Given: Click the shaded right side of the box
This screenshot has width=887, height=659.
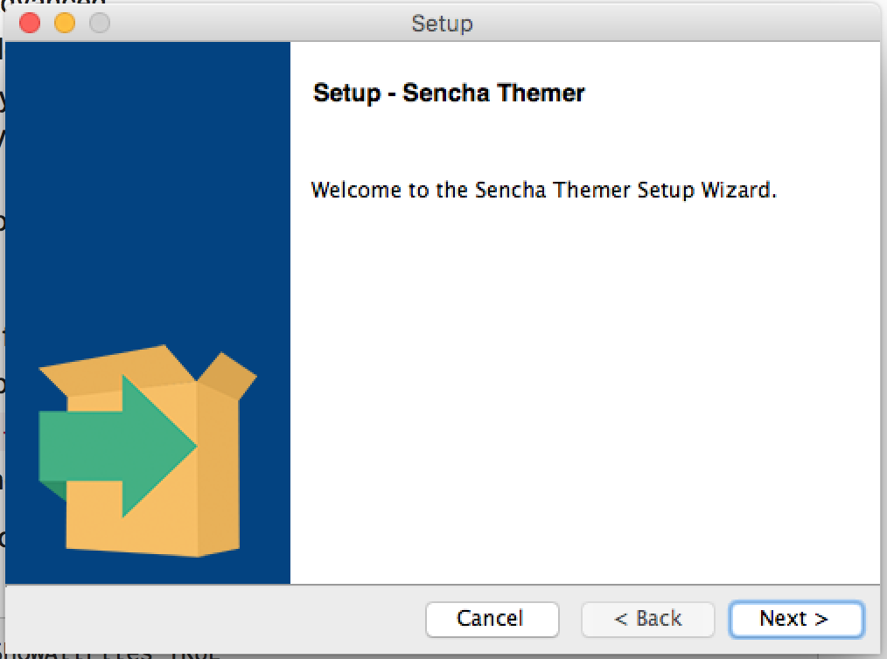Looking at the screenshot, I should click(x=219, y=472).
